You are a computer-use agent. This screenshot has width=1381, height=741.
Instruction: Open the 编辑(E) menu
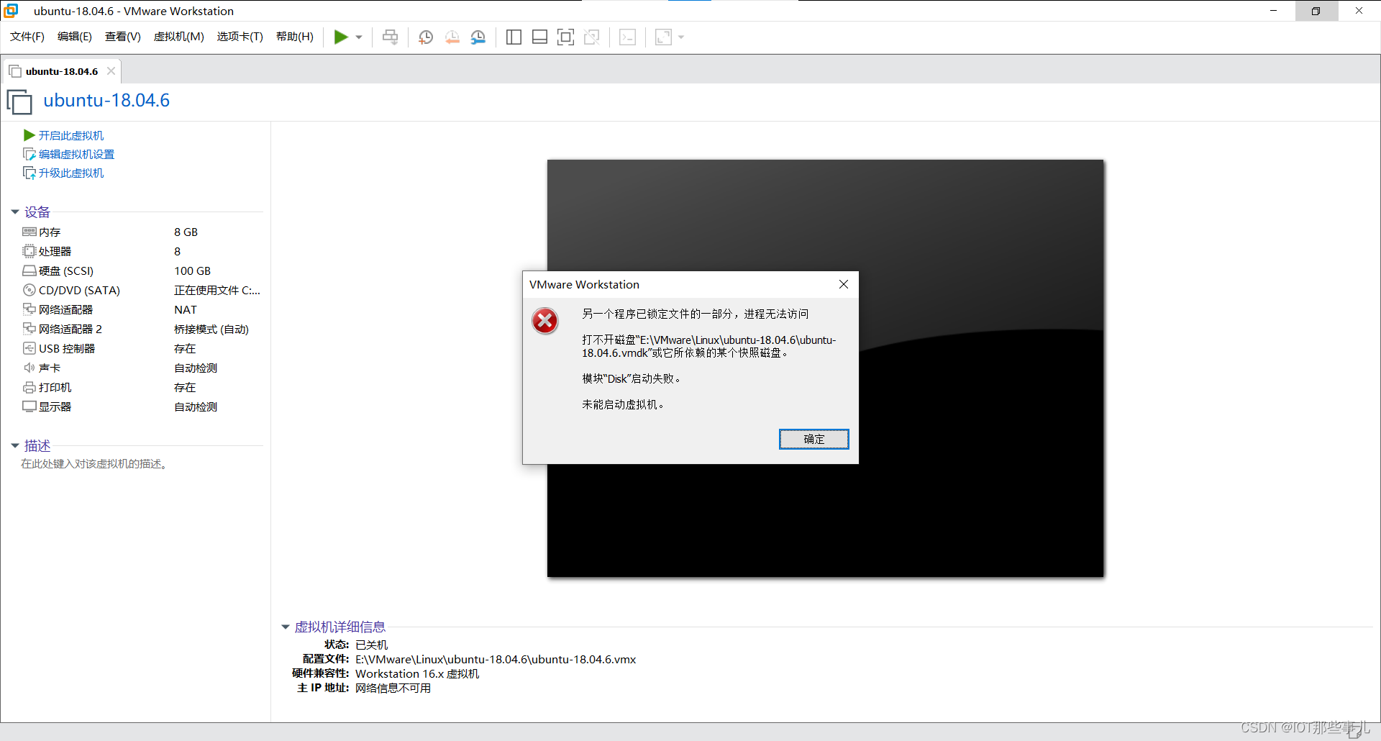pyautogui.click(x=75, y=37)
